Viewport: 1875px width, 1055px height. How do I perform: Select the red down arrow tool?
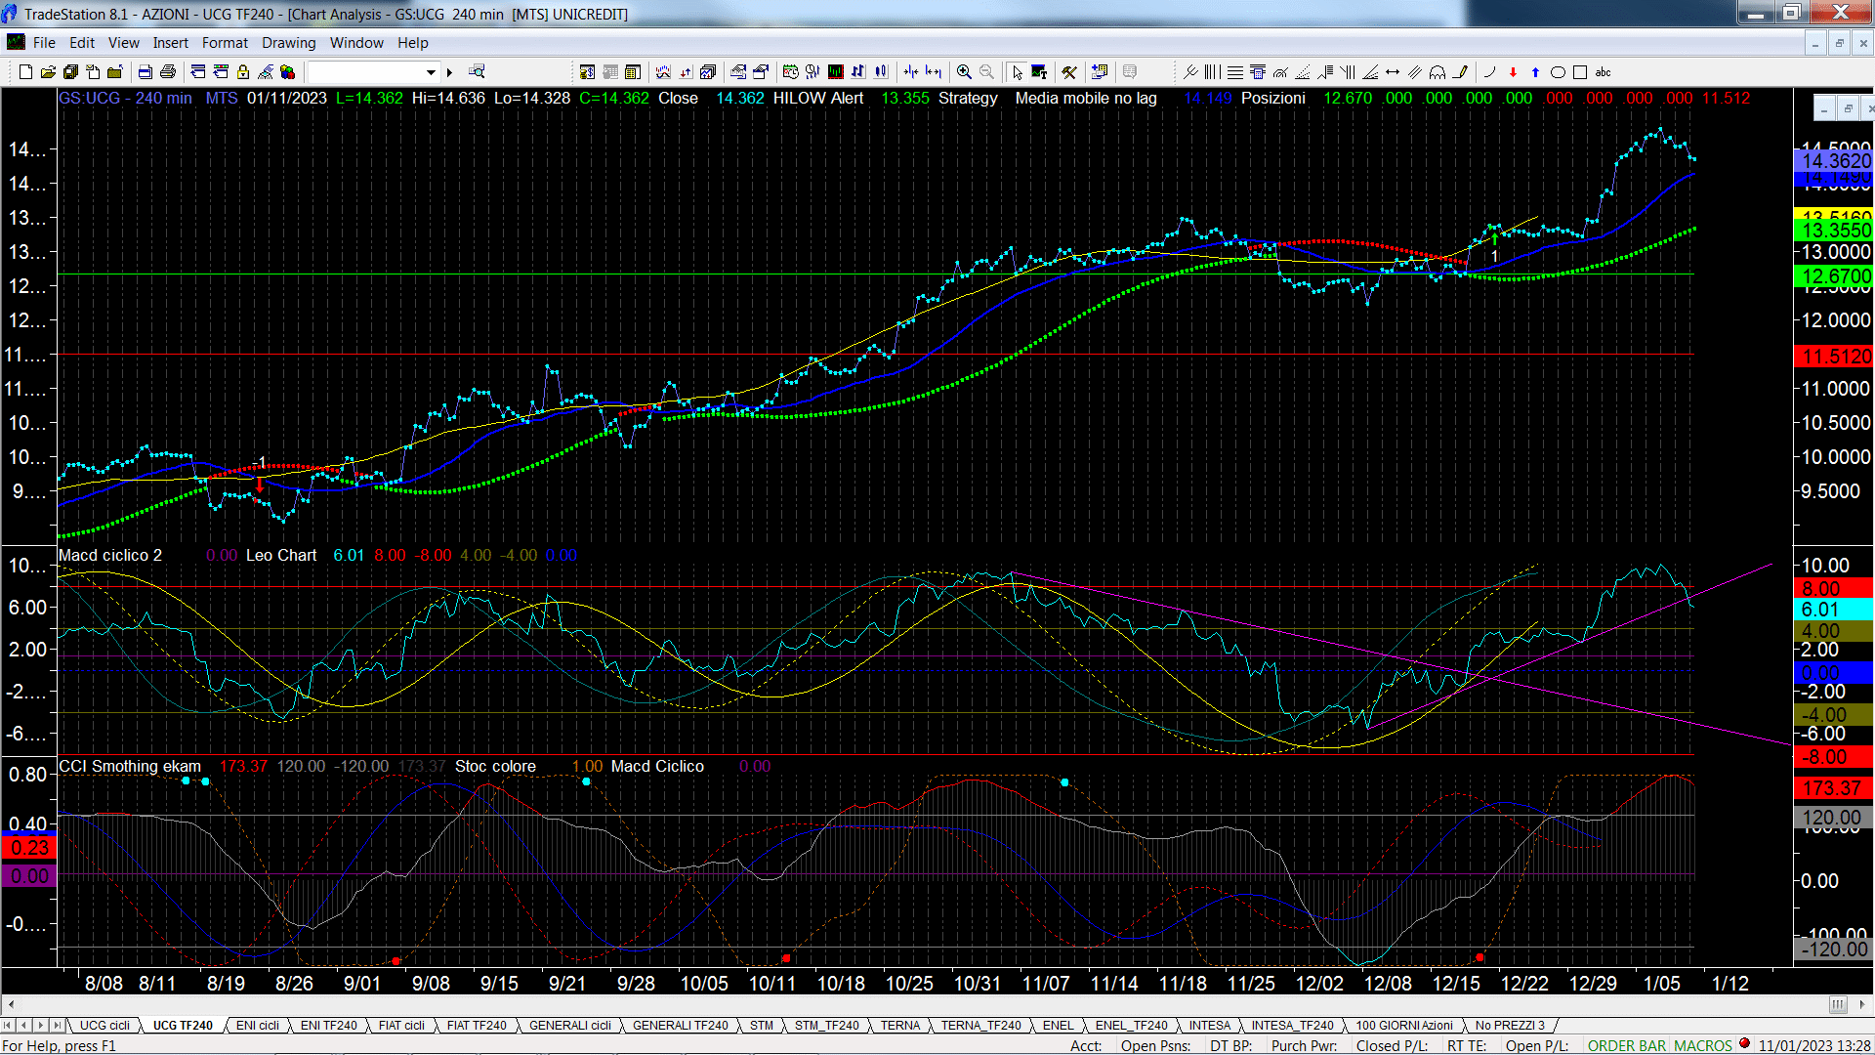pyautogui.click(x=1513, y=71)
